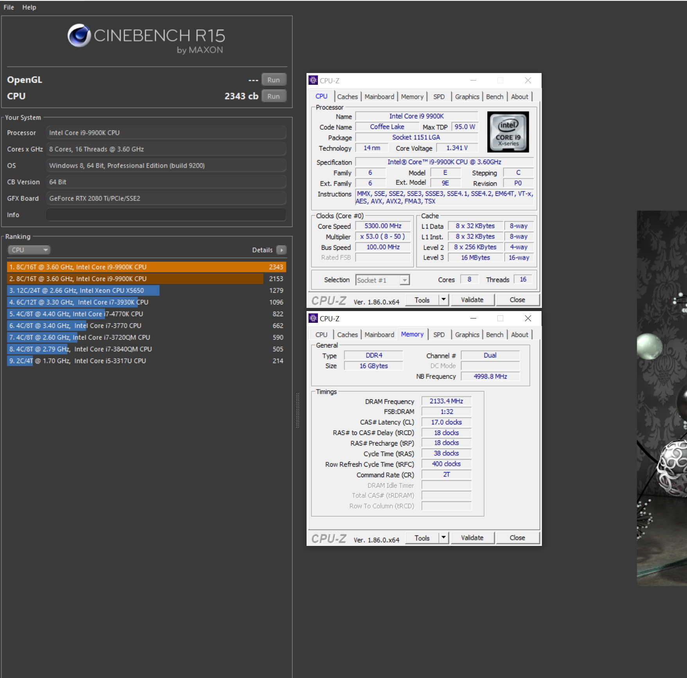Image resolution: width=687 pixels, height=678 pixels.
Task: Run the CPU benchmark
Action: coord(274,96)
